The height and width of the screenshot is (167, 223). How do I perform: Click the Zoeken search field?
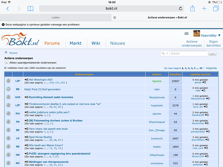(189, 53)
